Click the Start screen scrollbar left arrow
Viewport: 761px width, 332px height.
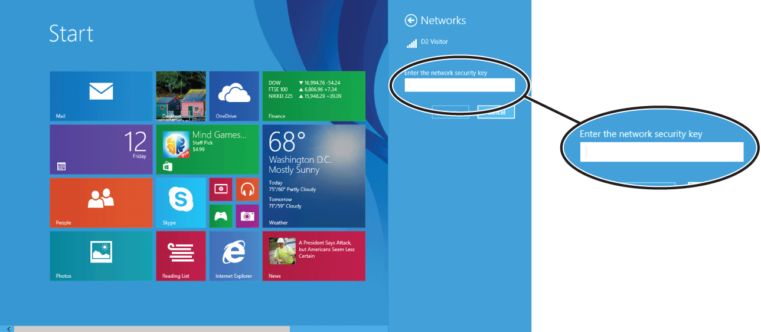point(8,328)
